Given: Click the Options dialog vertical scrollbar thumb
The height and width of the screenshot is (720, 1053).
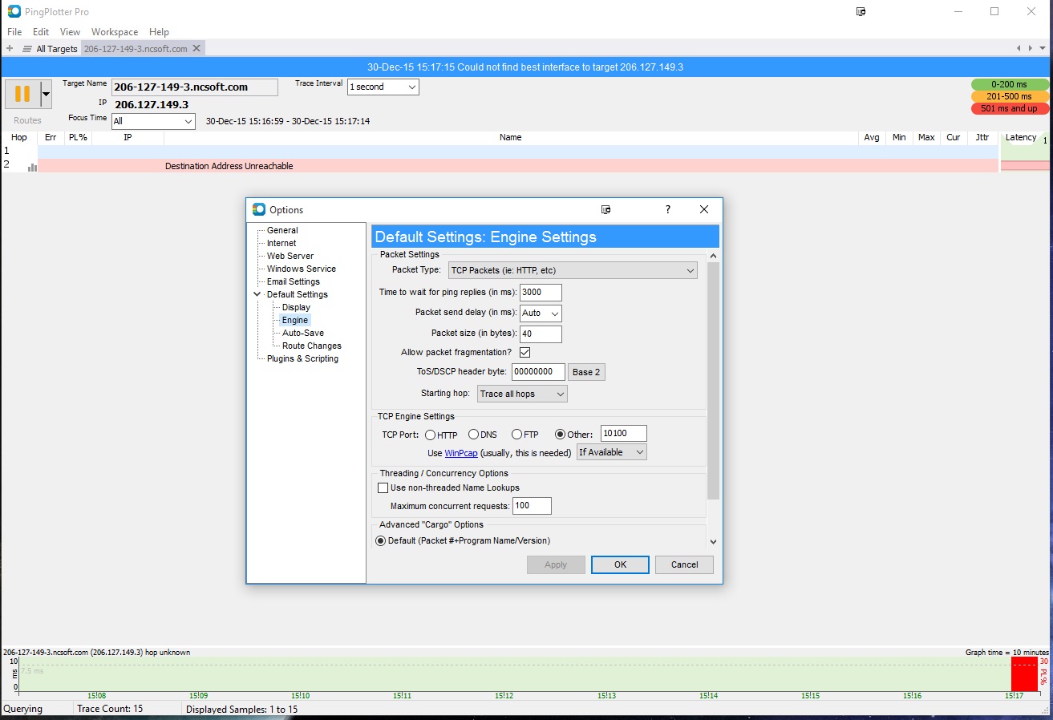Looking at the screenshot, I should 713,381.
